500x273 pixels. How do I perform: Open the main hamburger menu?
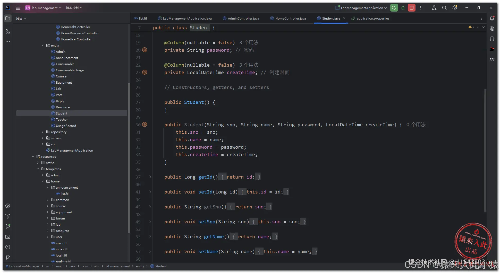[18, 8]
